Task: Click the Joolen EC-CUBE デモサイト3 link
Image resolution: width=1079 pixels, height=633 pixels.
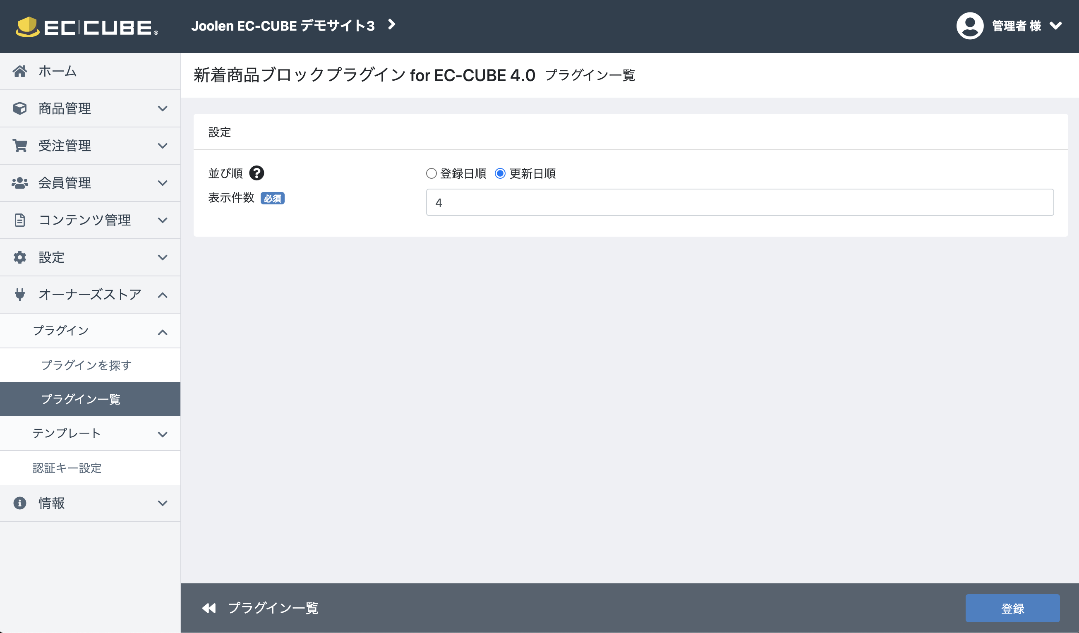Action: pos(283,26)
